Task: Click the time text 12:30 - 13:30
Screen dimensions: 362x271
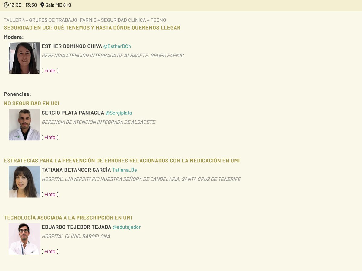Action: (x=24, y=5)
